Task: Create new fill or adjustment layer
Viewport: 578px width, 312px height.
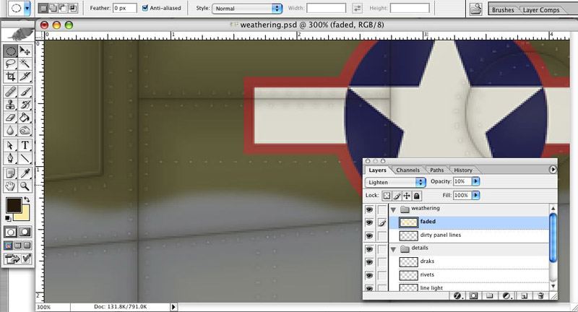Action: (x=507, y=295)
